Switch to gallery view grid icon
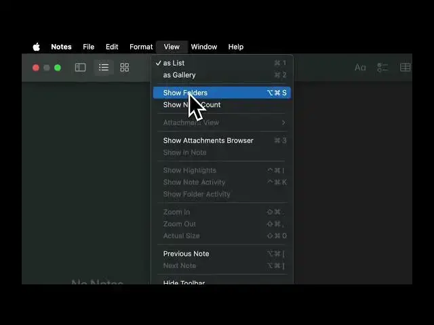The height and width of the screenshot is (325, 434). (125, 68)
